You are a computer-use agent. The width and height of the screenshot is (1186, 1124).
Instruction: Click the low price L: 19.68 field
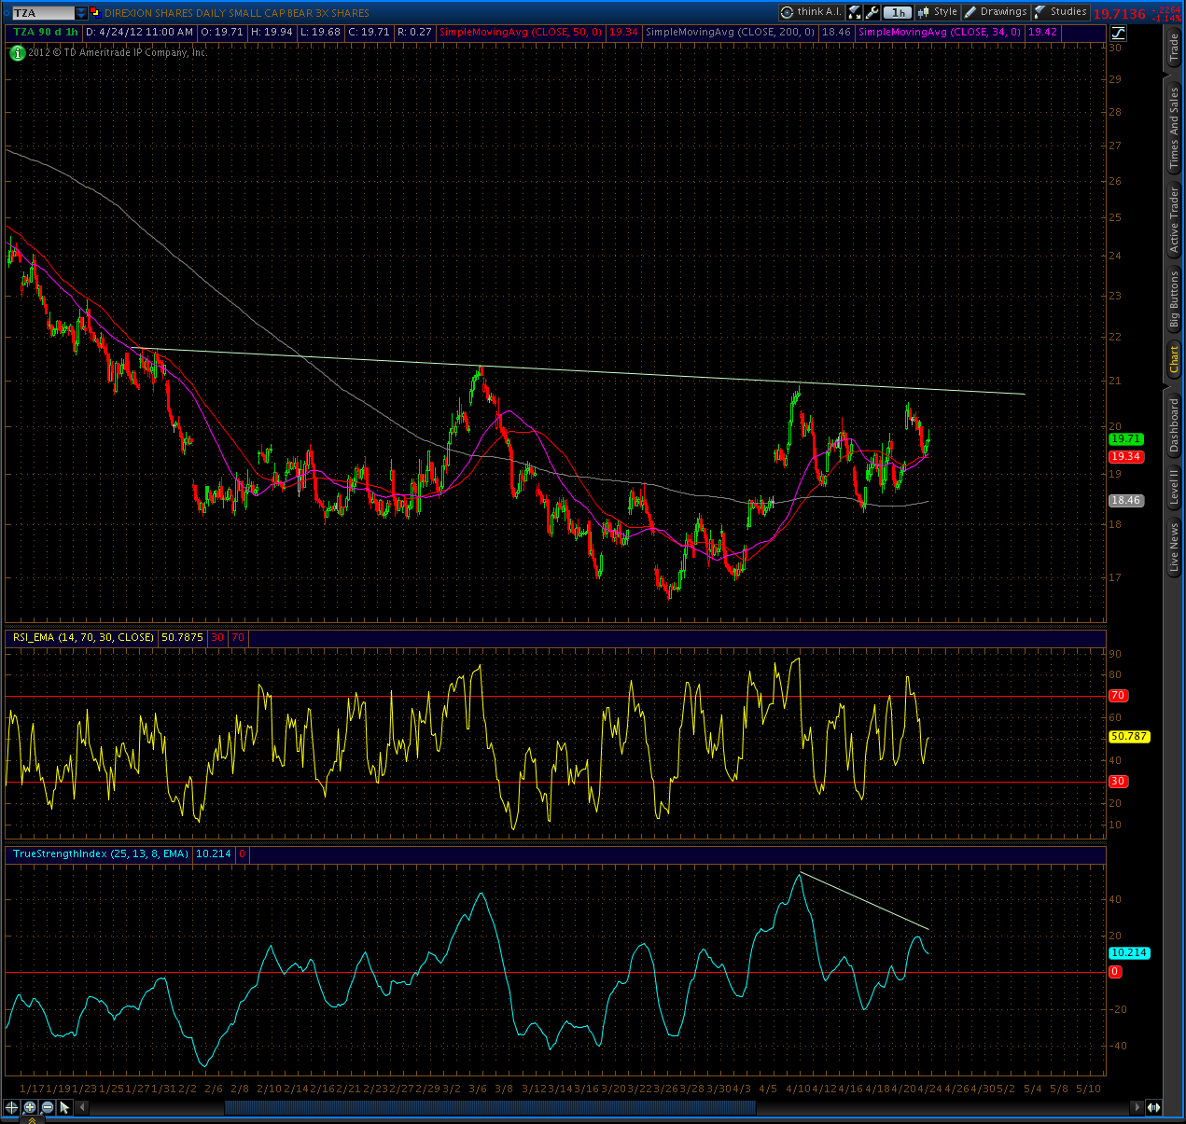coord(320,33)
